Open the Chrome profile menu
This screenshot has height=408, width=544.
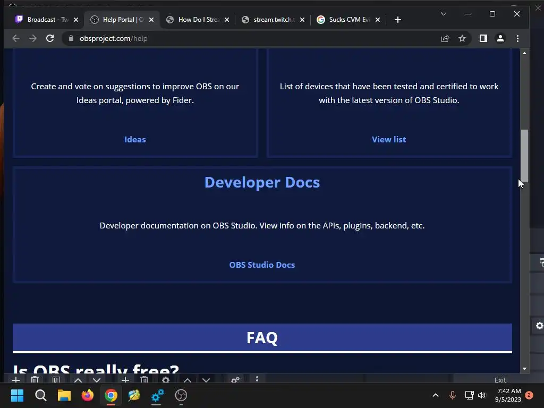pyautogui.click(x=500, y=38)
